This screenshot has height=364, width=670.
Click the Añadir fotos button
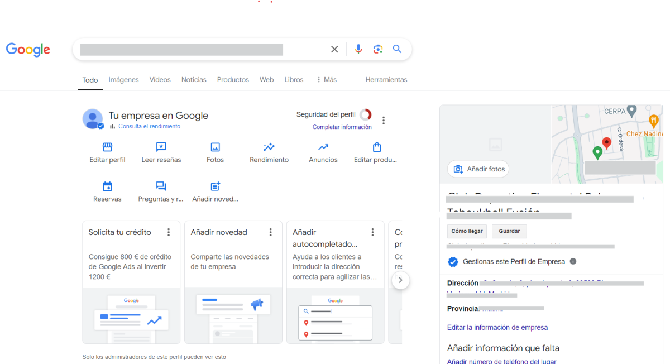point(478,169)
